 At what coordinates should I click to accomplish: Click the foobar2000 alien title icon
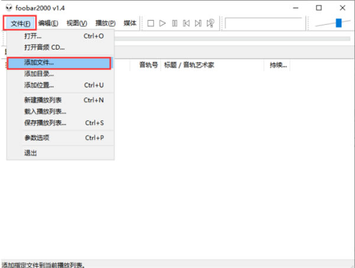click(x=9, y=8)
